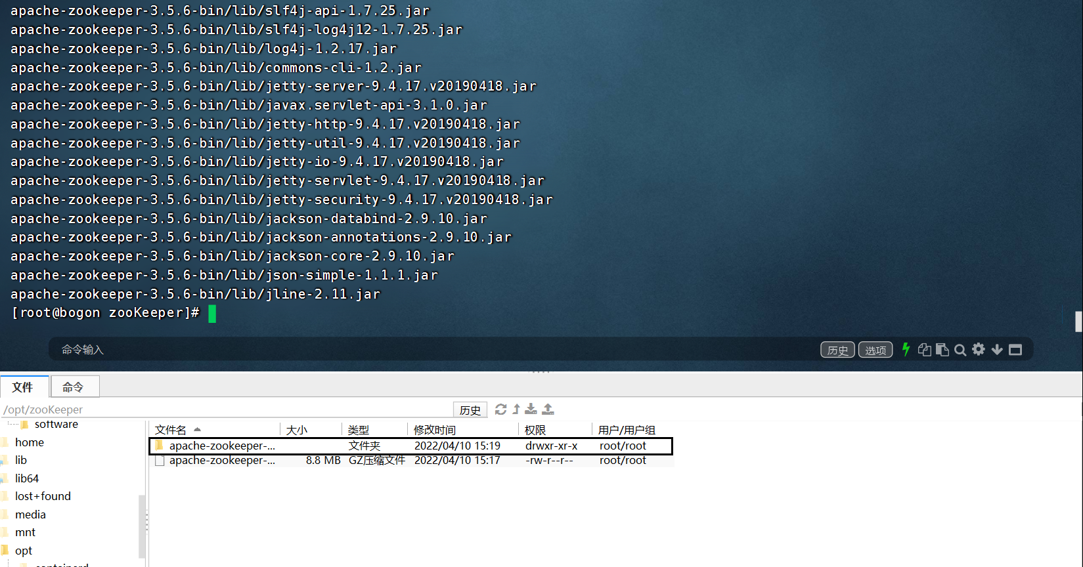
Task: Click the /opt/zooKeeper path field
Action: coord(227,409)
